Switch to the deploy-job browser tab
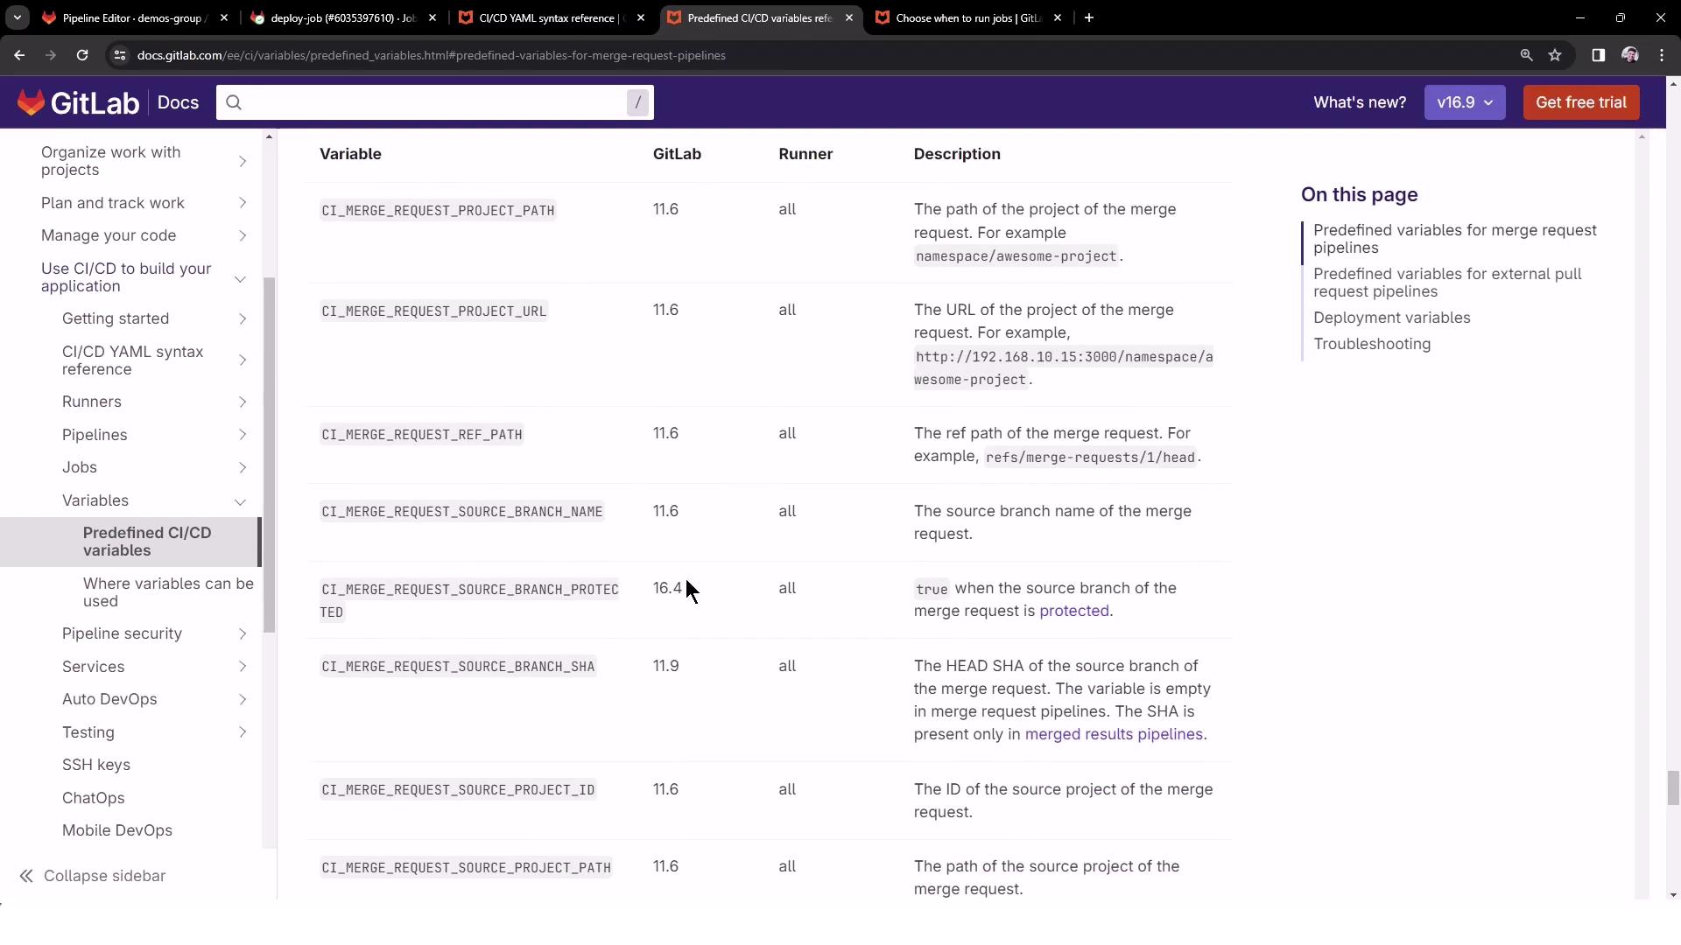The image size is (1681, 945). pyautogui.click(x=343, y=17)
